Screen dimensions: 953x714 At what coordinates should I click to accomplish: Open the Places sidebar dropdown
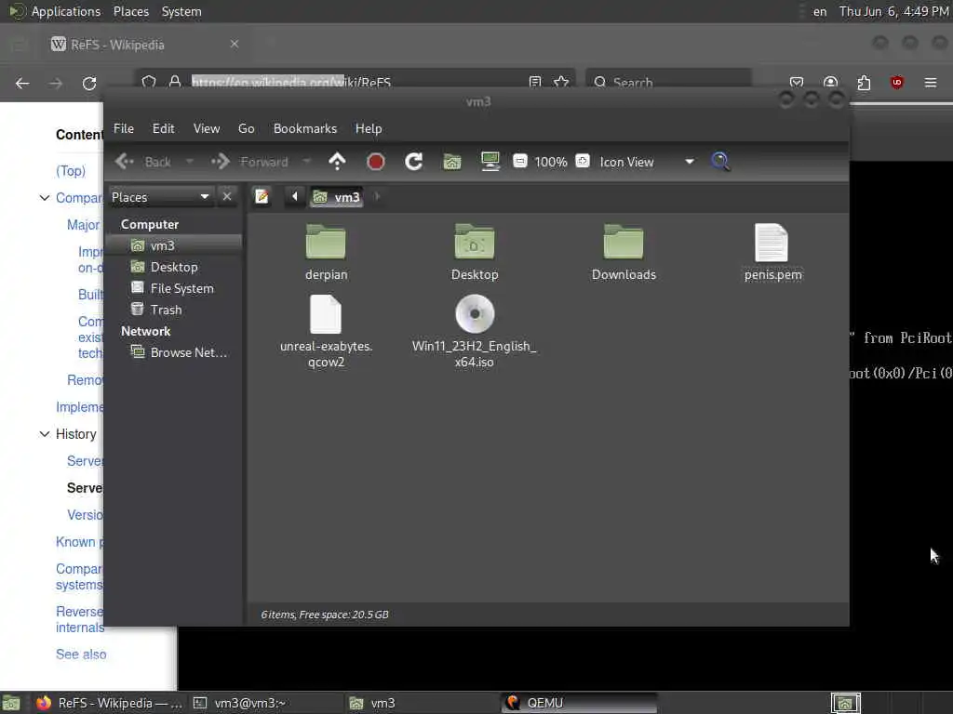161,197
